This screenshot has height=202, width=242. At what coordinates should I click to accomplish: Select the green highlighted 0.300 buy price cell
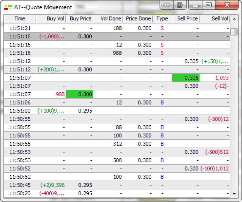[x=80, y=94]
